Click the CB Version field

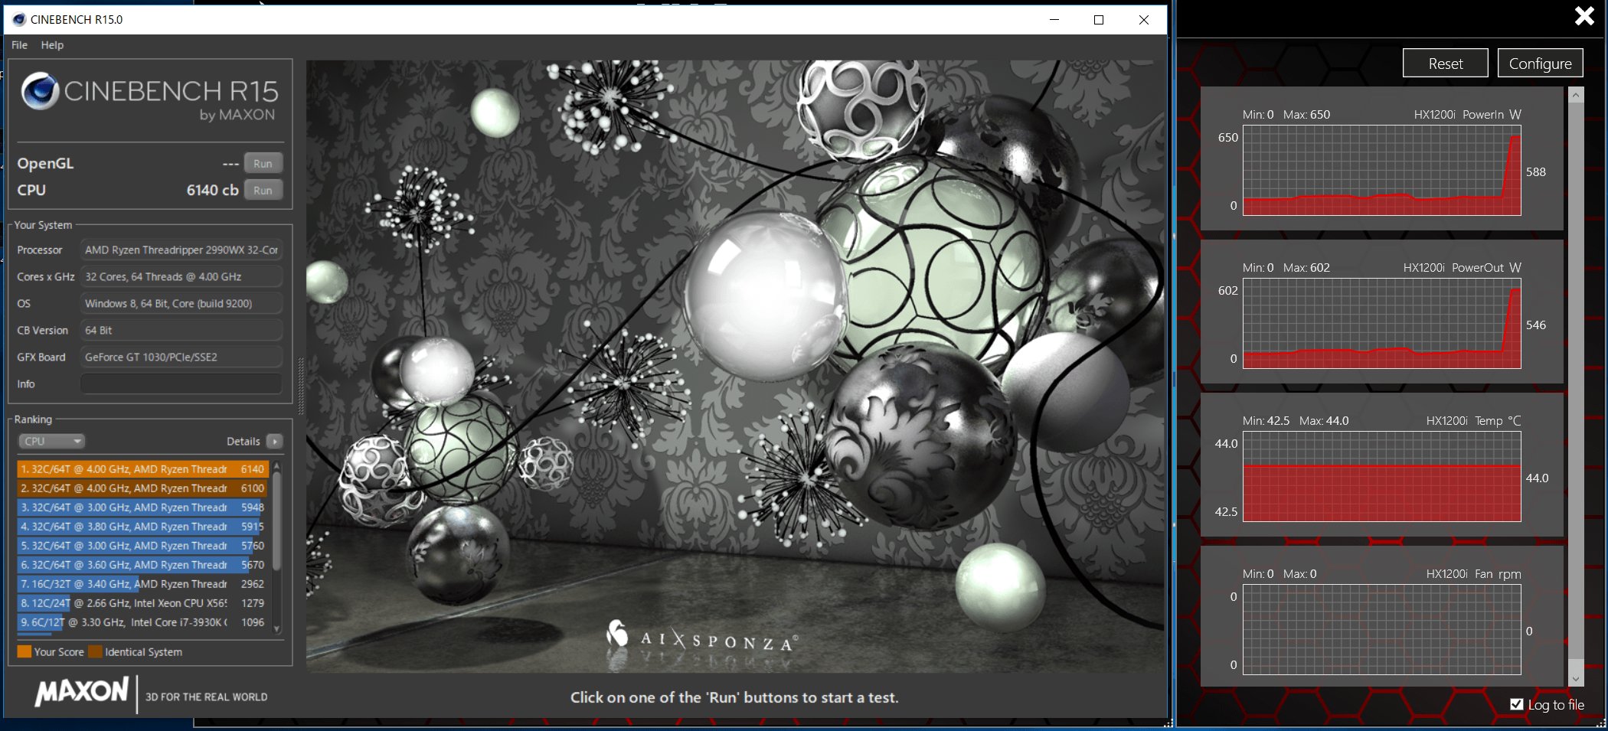(x=181, y=331)
